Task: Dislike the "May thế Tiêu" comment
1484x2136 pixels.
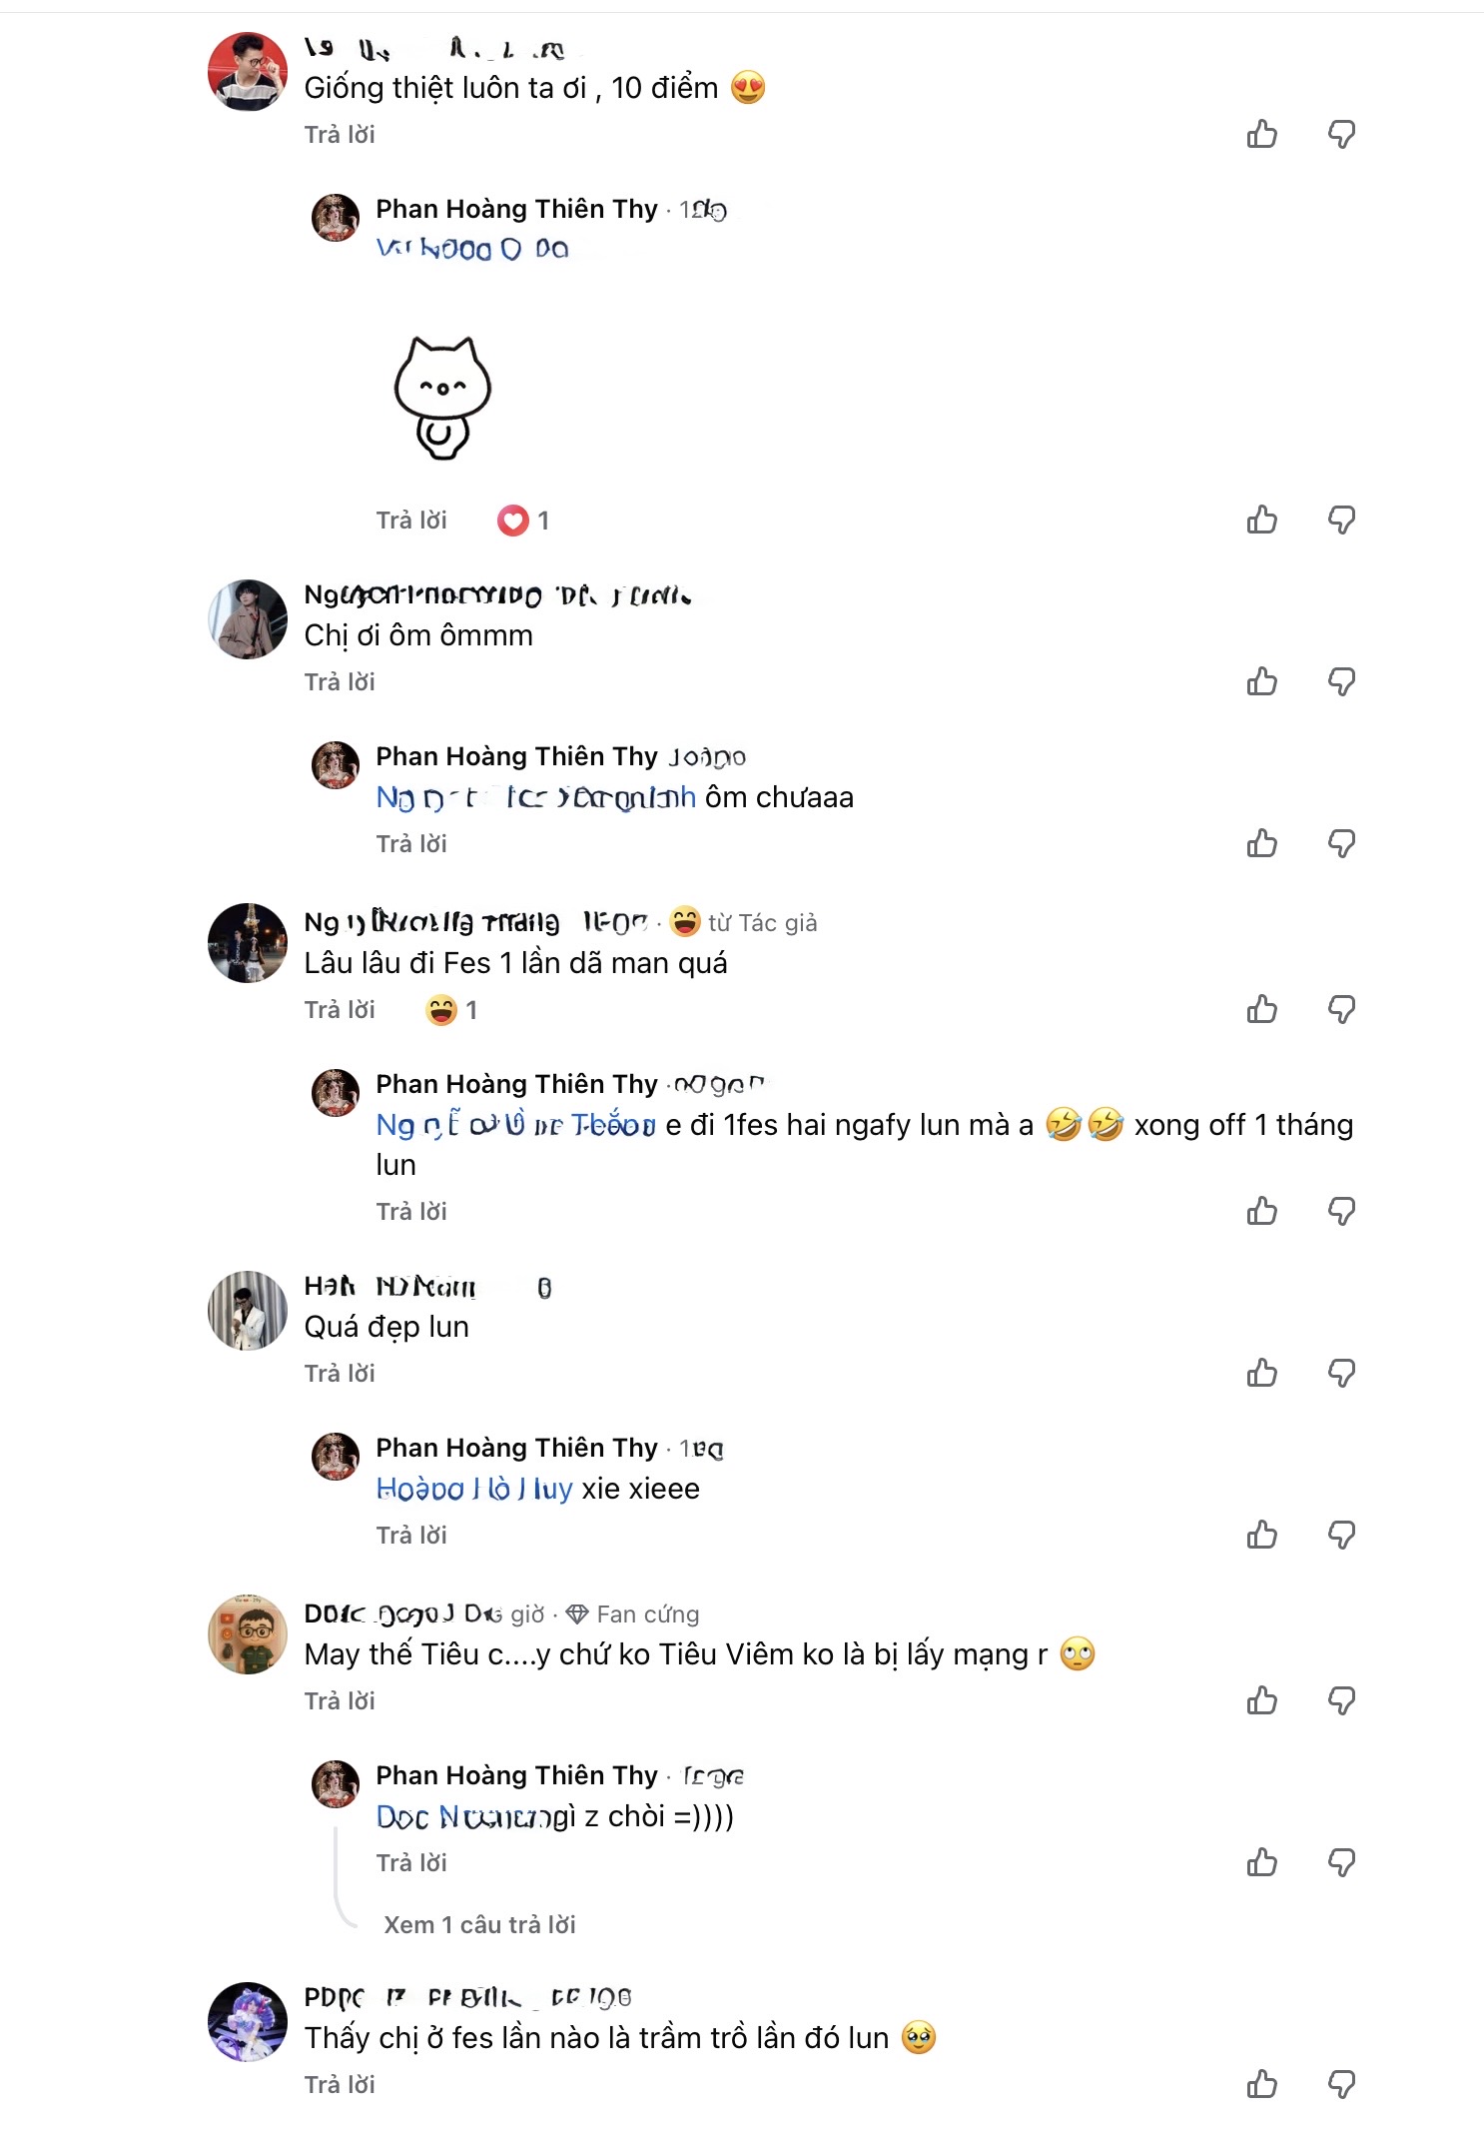Action: tap(1341, 1700)
